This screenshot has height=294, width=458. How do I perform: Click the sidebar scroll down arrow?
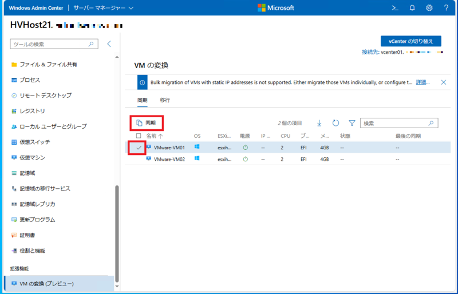117,287
